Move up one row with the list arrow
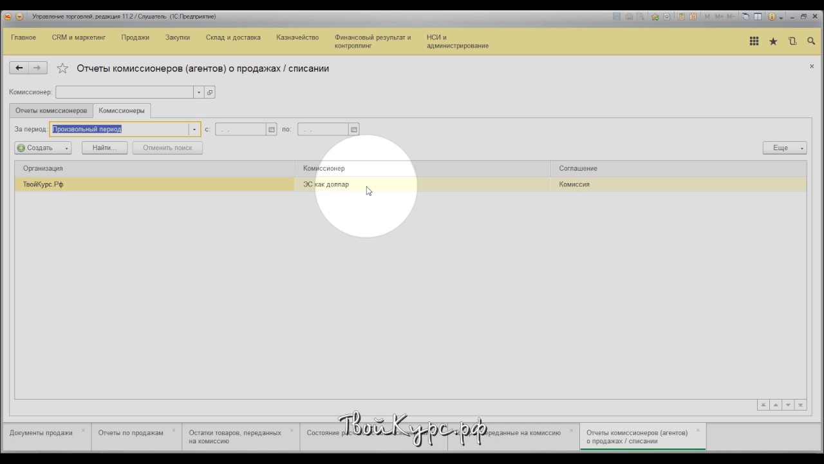The width and height of the screenshot is (824, 464). (776, 405)
